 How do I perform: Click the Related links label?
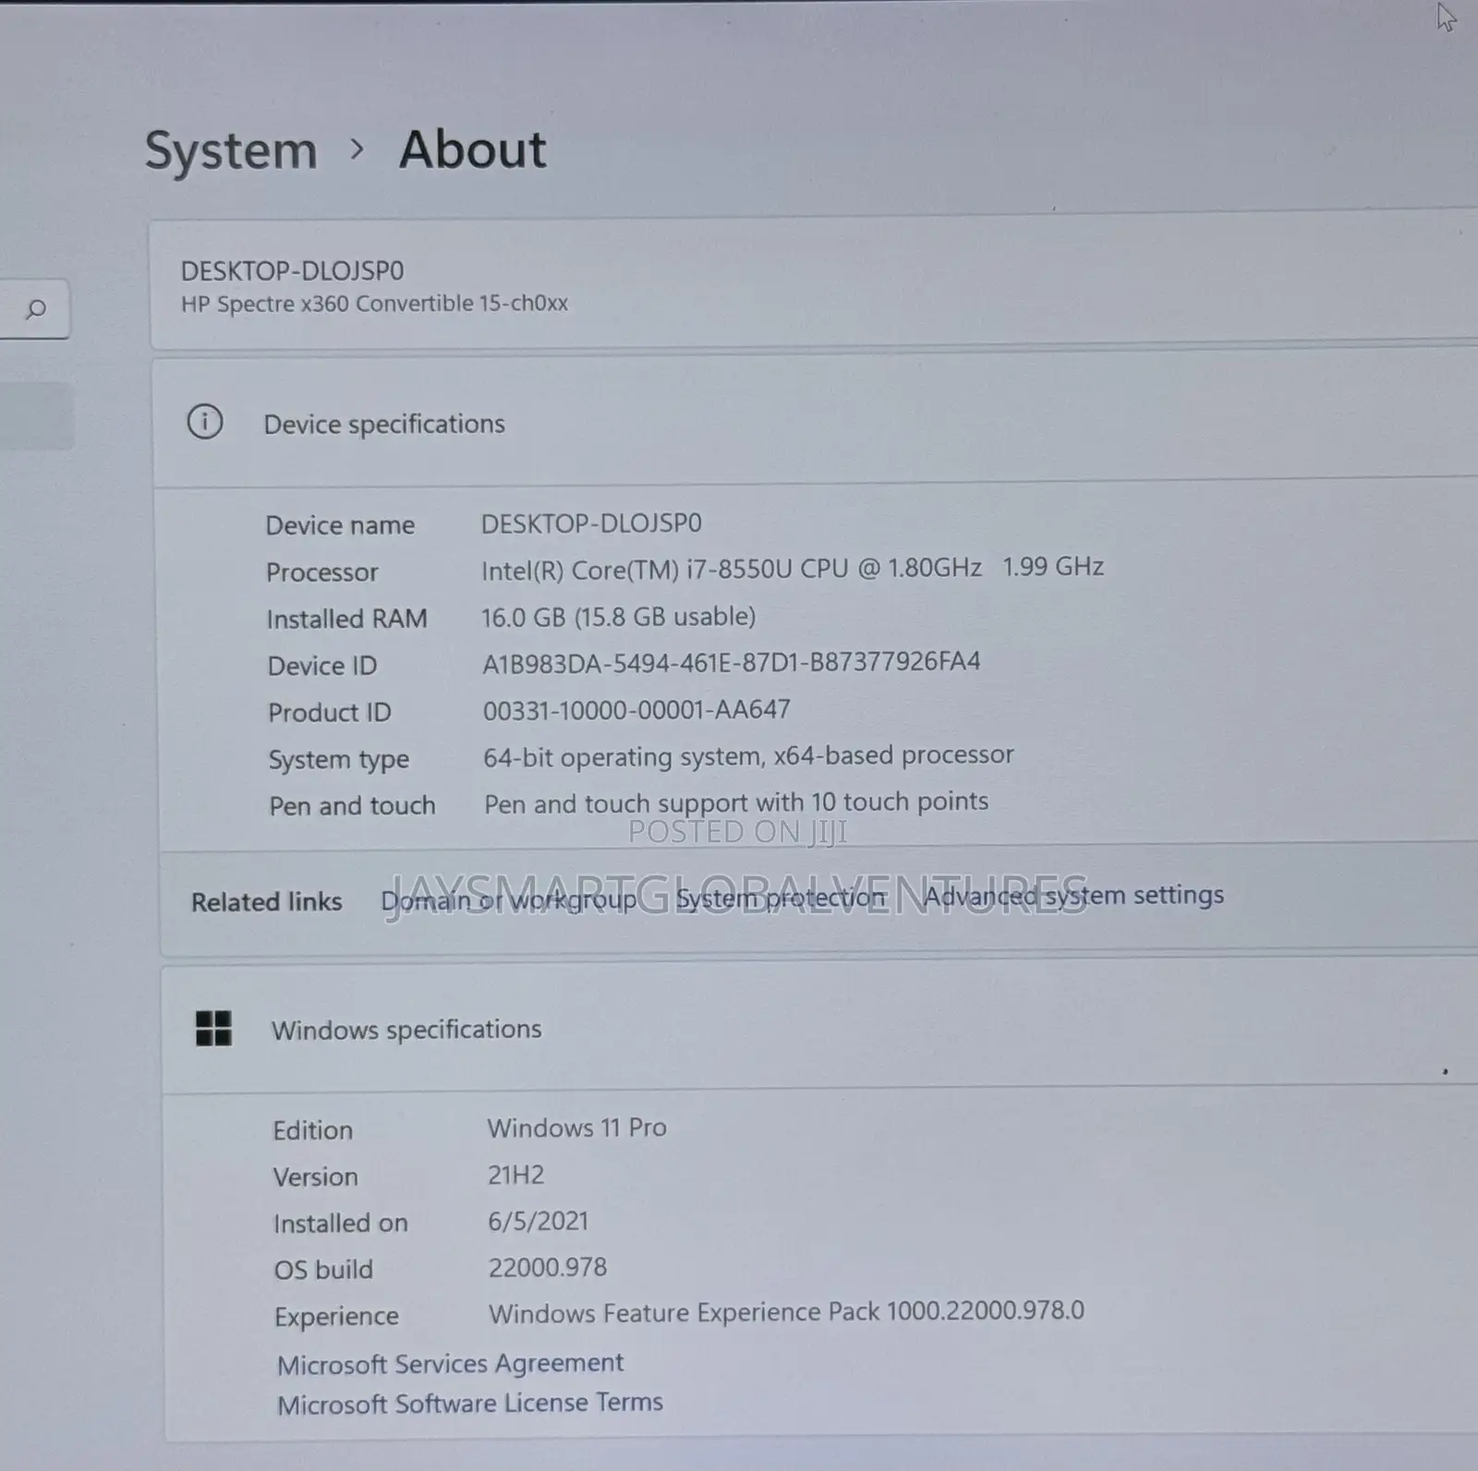point(267,902)
